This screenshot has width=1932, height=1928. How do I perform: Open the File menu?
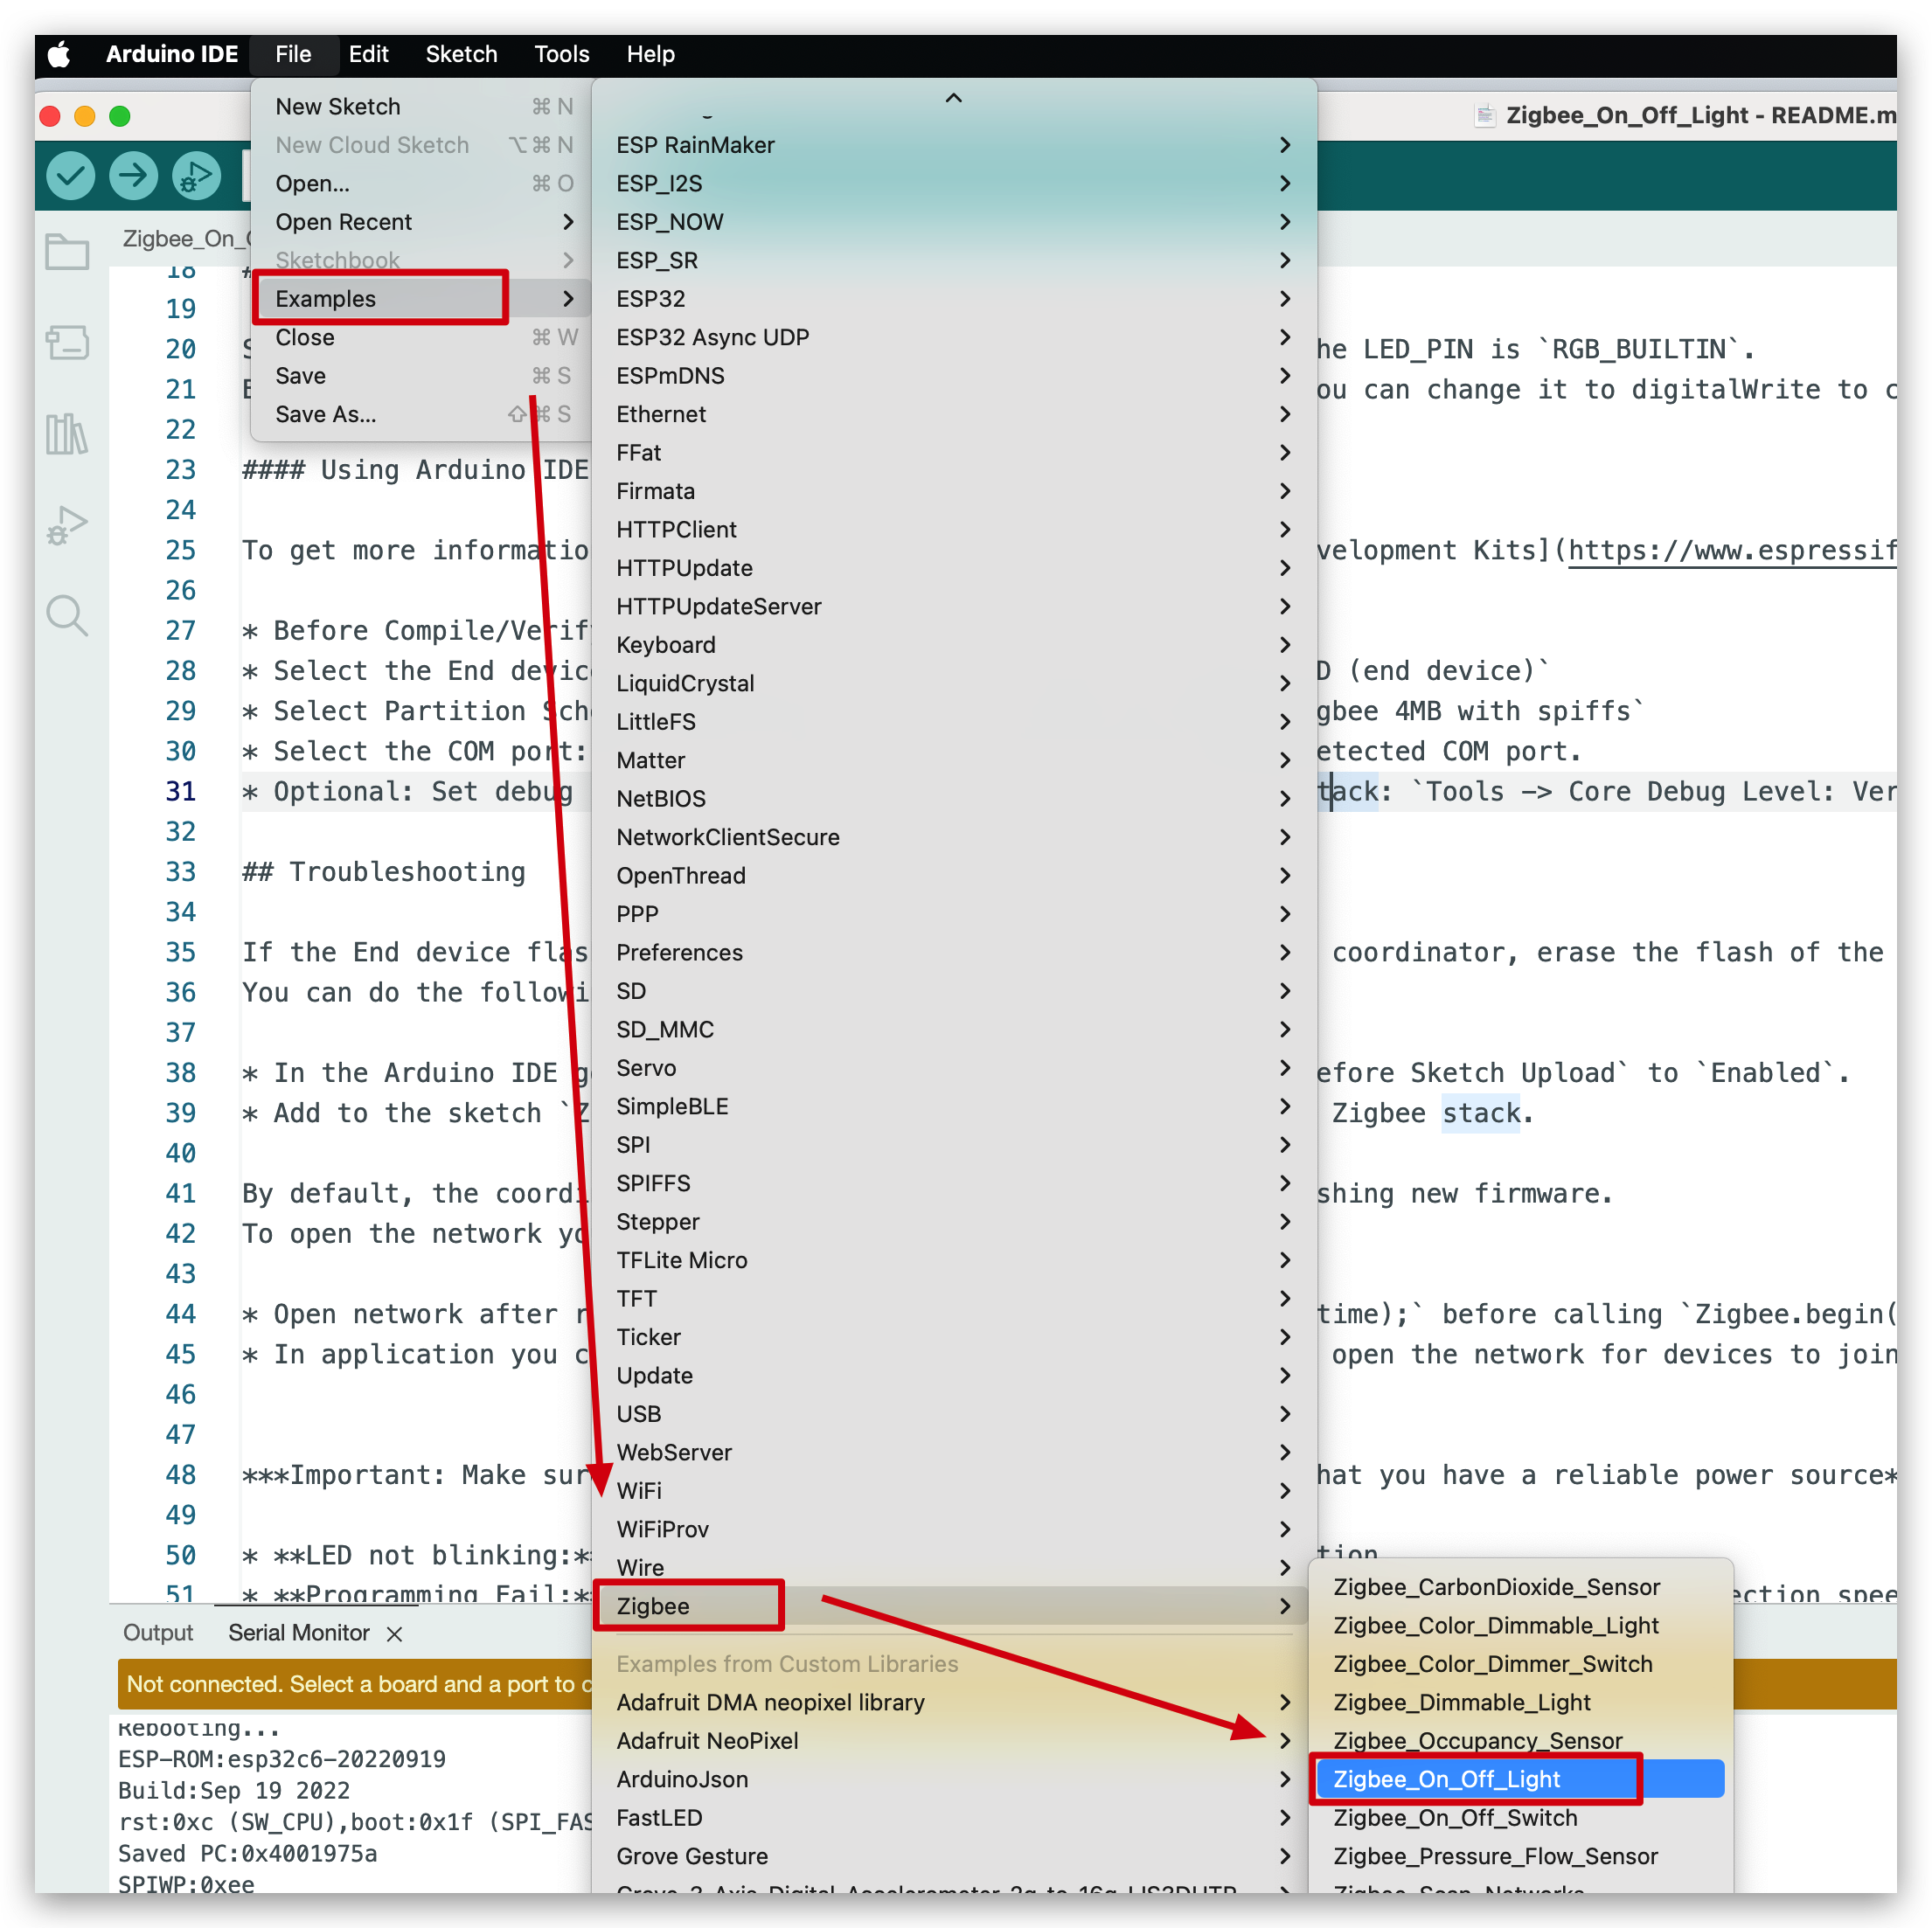pyautogui.click(x=293, y=54)
